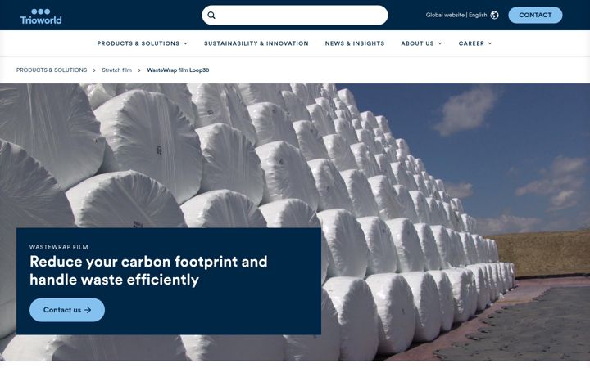Click WasteWrap film Loop30 breadcrumb
Image resolution: width=590 pixels, height=368 pixels.
178,70
